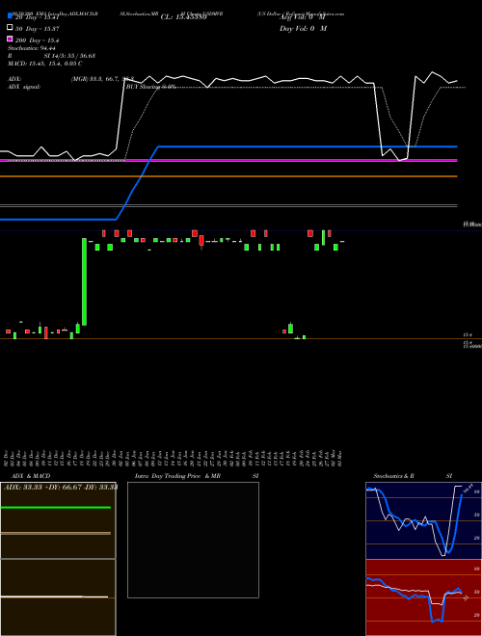Click the blue 20 Day legend swatch
Viewport: 482px width, 636px height.
click(10, 15)
